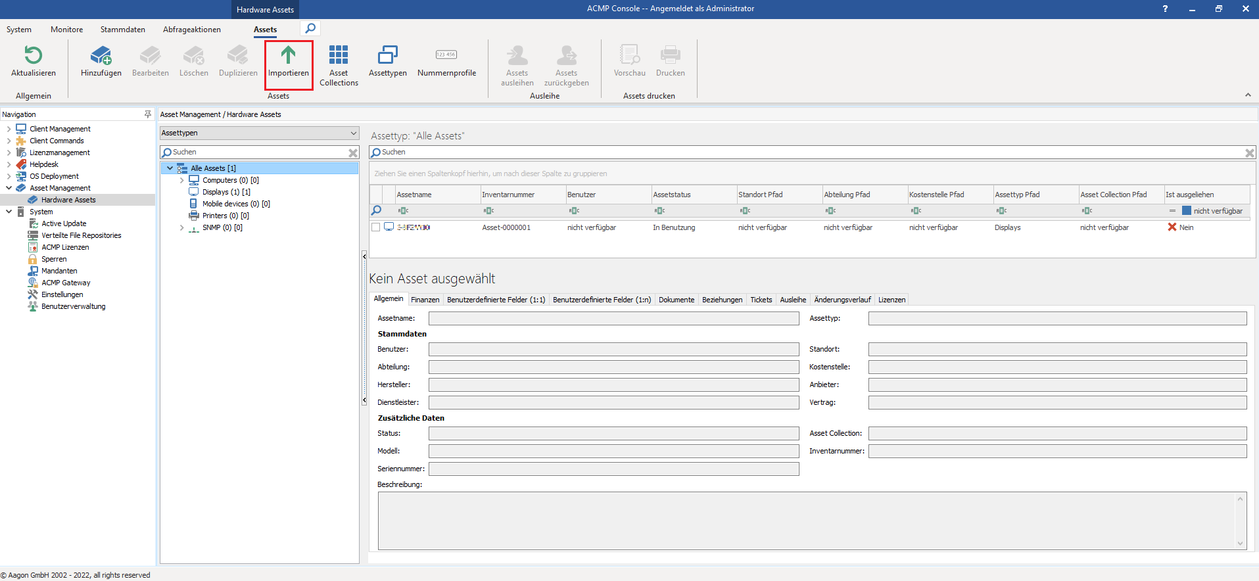Open the Abfrageaktionen ribbon tab

tap(192, 30)
